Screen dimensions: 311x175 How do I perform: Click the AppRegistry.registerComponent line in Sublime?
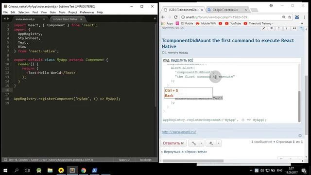click(67, 99)
